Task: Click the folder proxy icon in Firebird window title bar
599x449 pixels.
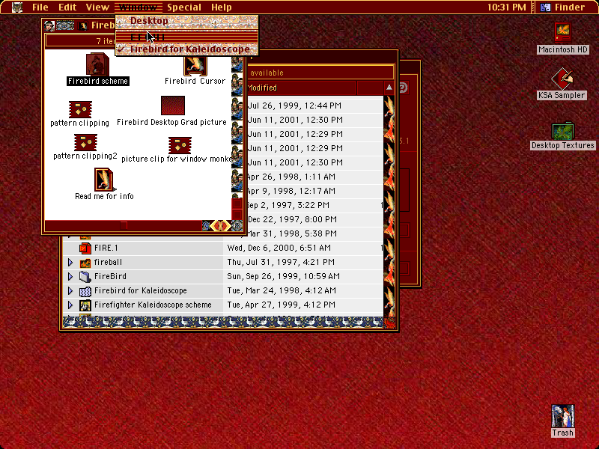Action: pos(82,26)
